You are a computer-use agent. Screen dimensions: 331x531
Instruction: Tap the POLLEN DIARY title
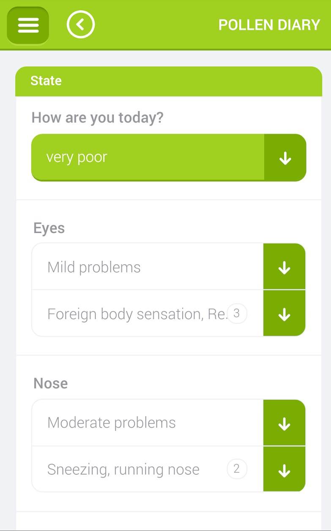click(x=269, y=25)
